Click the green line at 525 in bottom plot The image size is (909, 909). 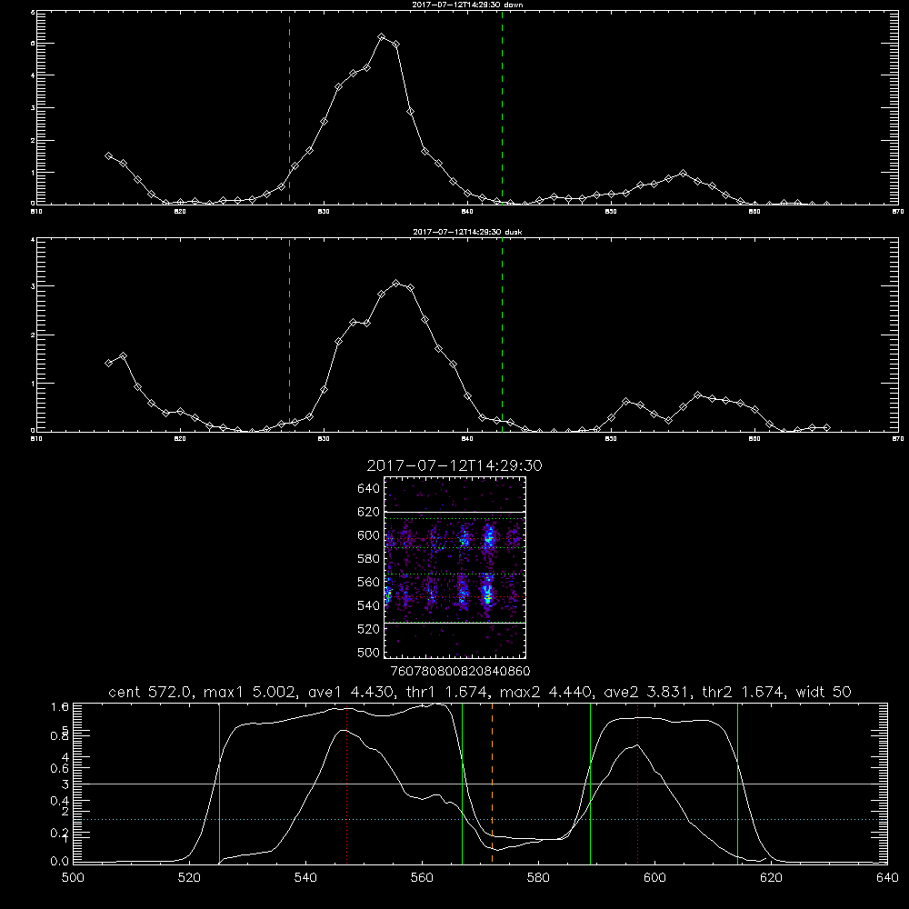[x=220, y=783]
